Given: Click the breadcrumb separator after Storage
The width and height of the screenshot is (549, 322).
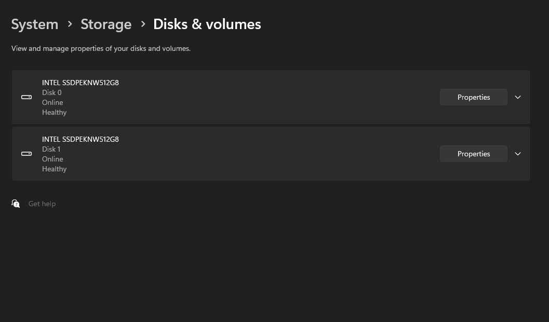Looking at the screenshot, I should pyautogui.click(x=142, y=24).
